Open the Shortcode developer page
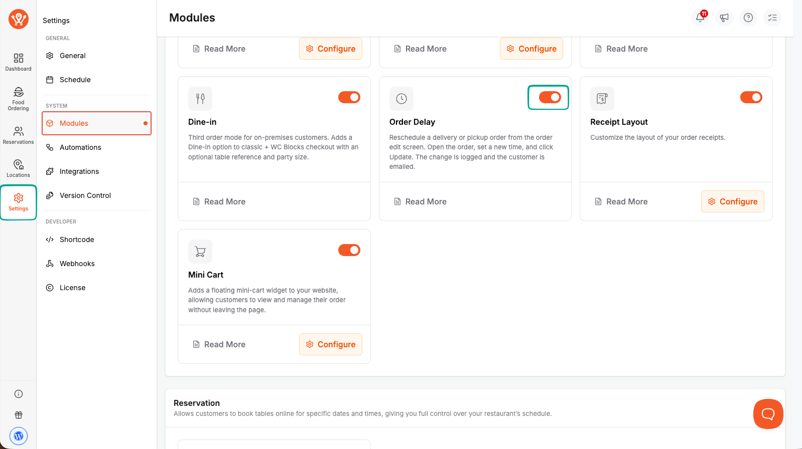 pos(96,240)
